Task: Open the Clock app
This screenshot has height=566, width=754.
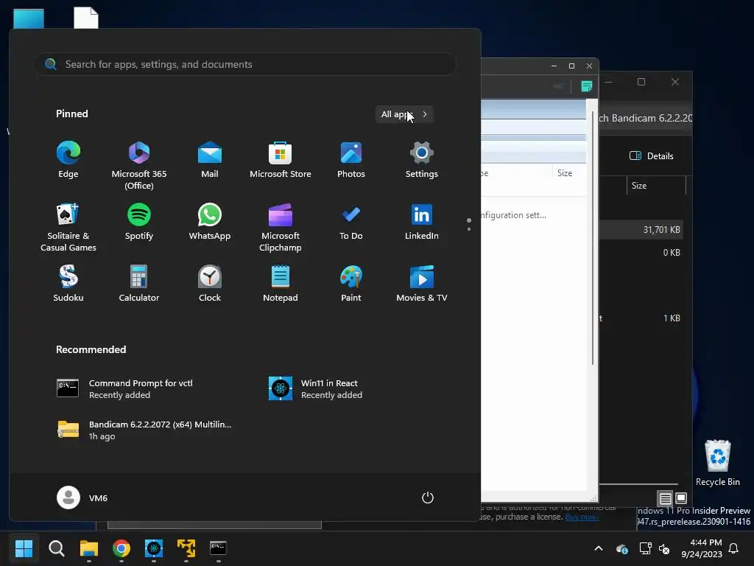Action: point(210,284)
